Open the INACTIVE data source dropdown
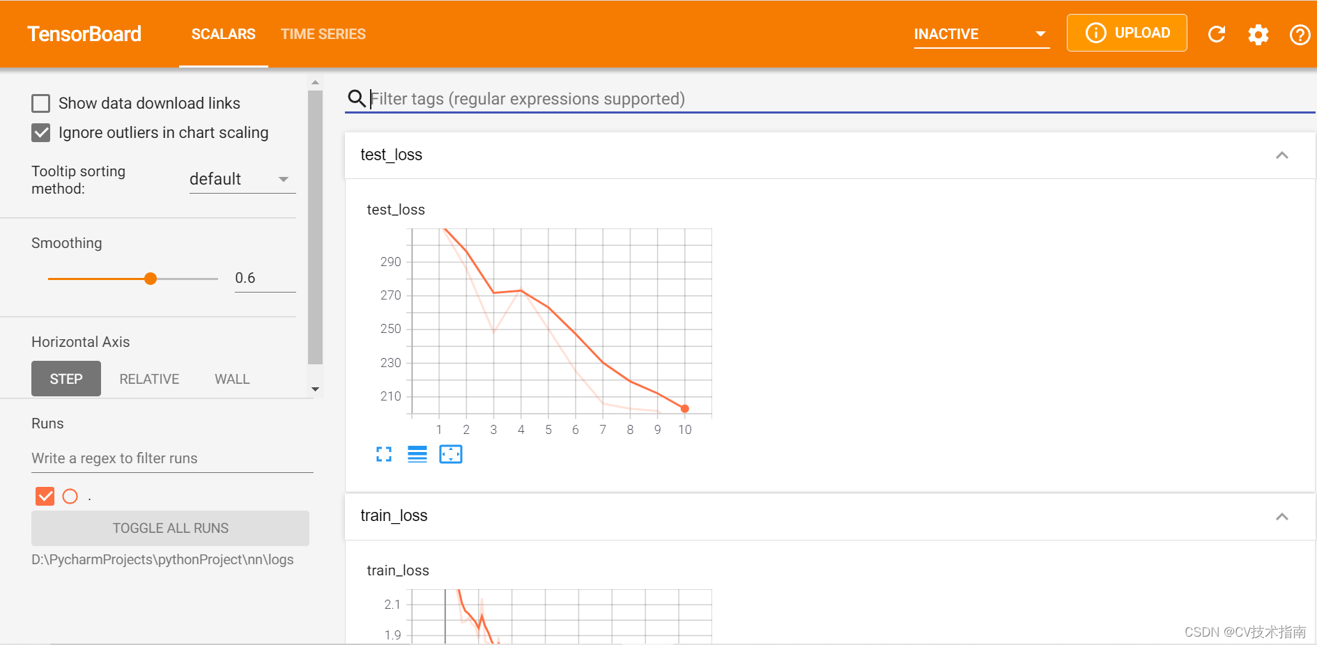This screenshot has height=645, width=1317. tap(1040, 33)
